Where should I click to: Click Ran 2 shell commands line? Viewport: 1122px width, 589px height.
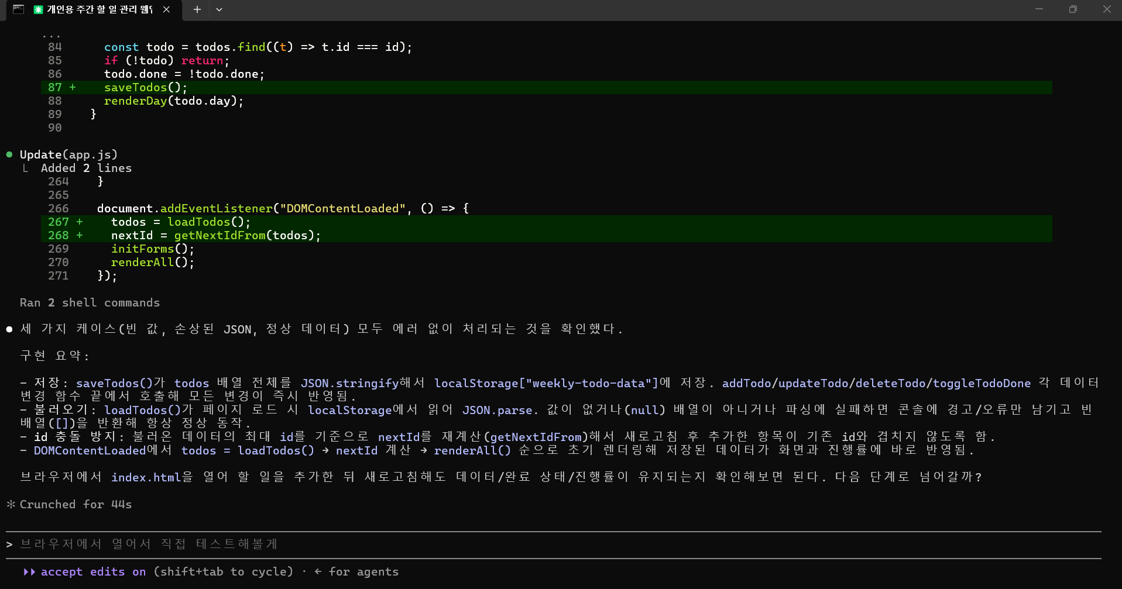coord(90,302)
